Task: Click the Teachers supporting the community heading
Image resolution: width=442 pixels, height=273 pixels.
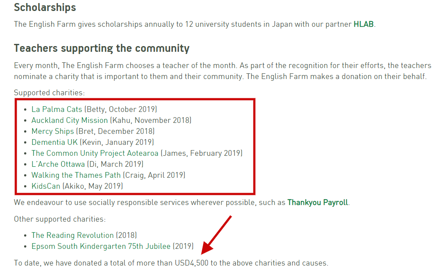Action: [102, 48]
